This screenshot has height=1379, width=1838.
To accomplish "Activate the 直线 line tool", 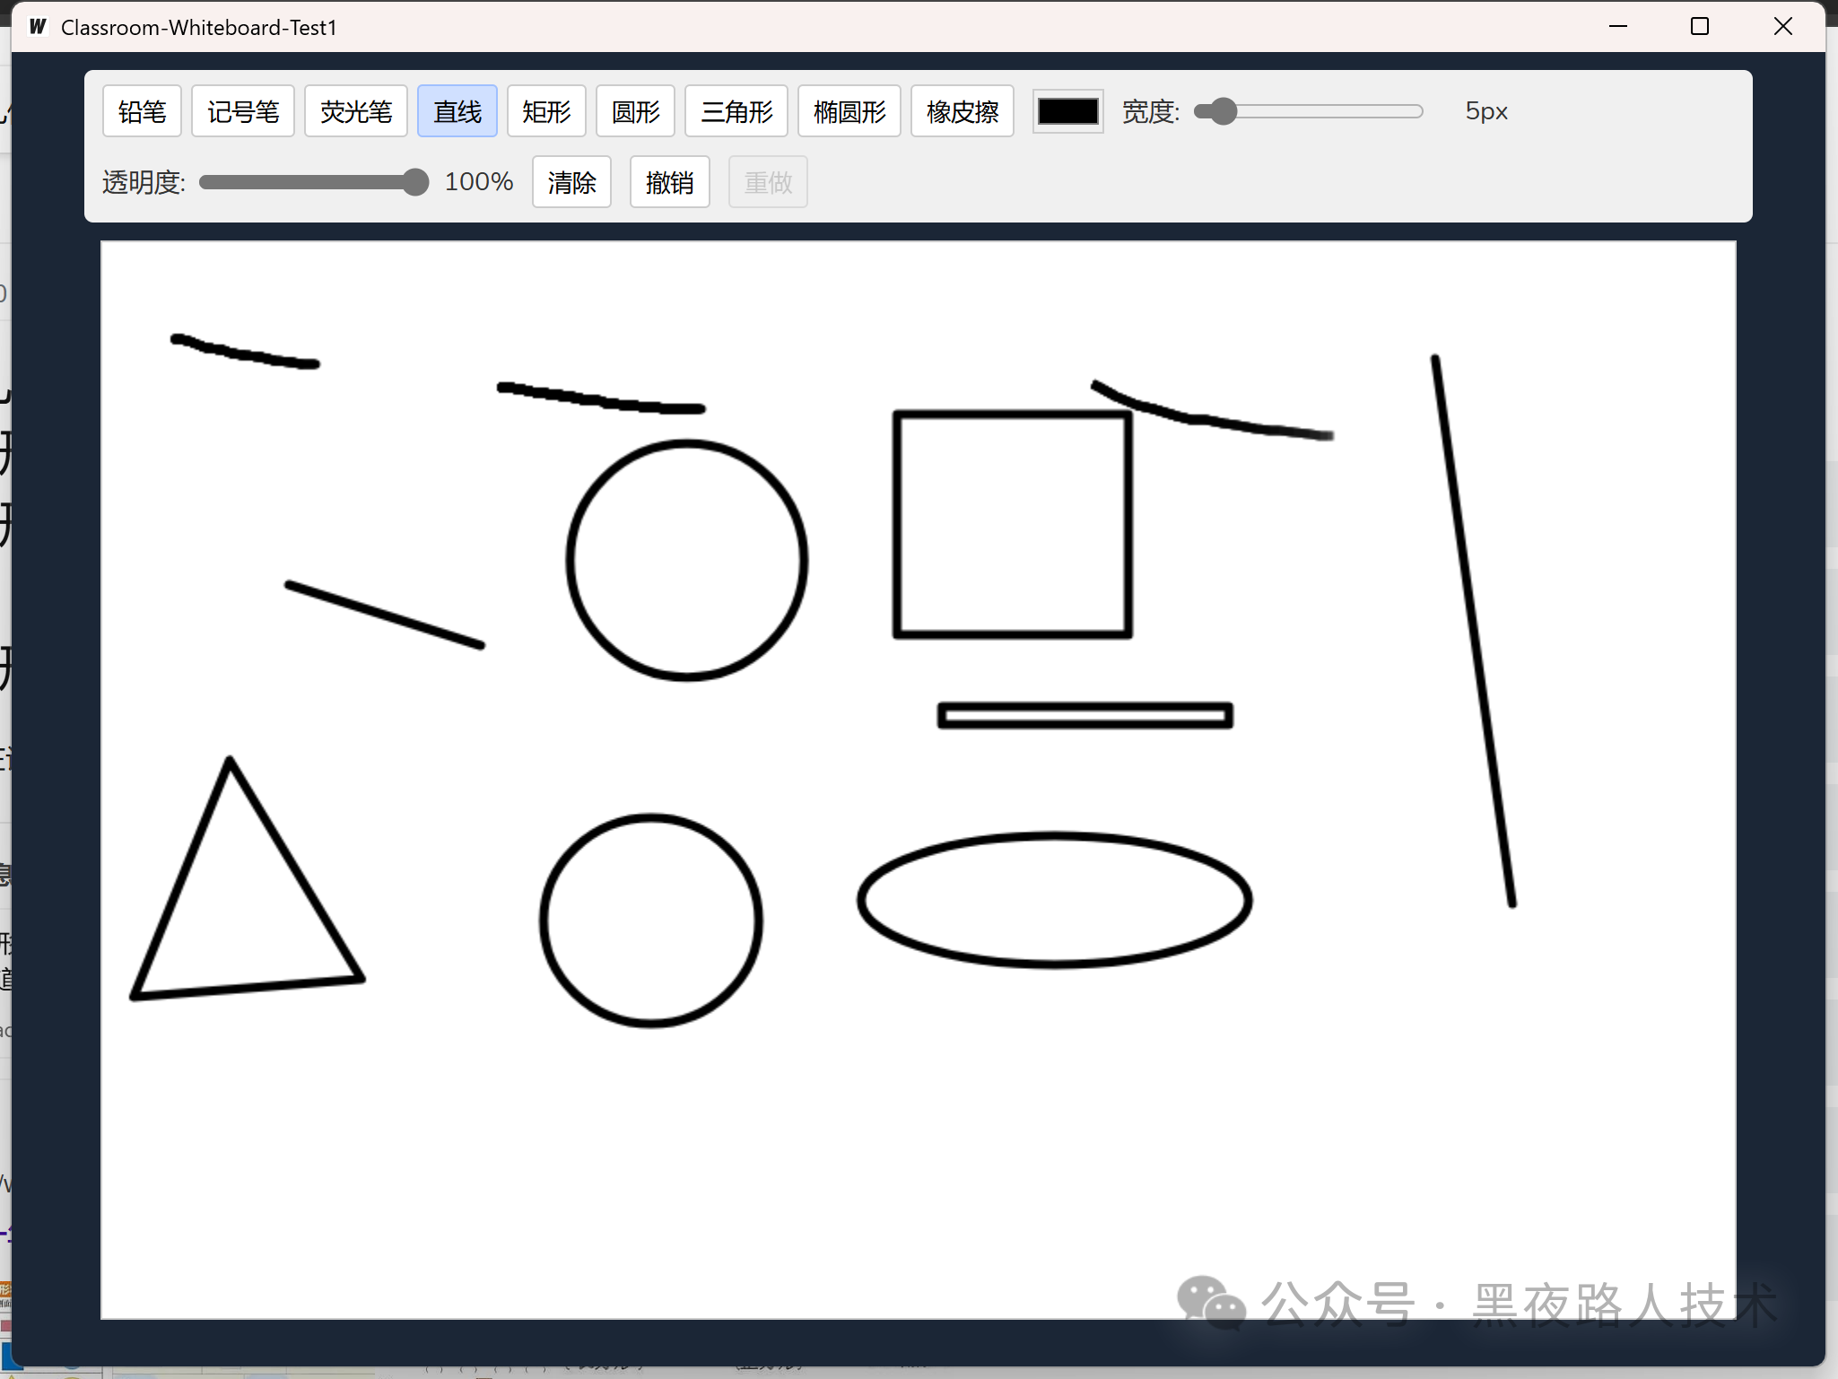I will point(457,111).
